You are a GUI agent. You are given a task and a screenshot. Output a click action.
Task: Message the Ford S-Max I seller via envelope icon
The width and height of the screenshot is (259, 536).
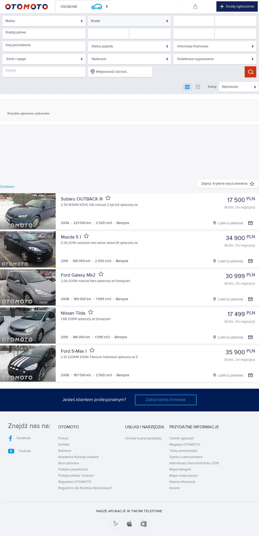pyautogui.click(x=250, y=375)
